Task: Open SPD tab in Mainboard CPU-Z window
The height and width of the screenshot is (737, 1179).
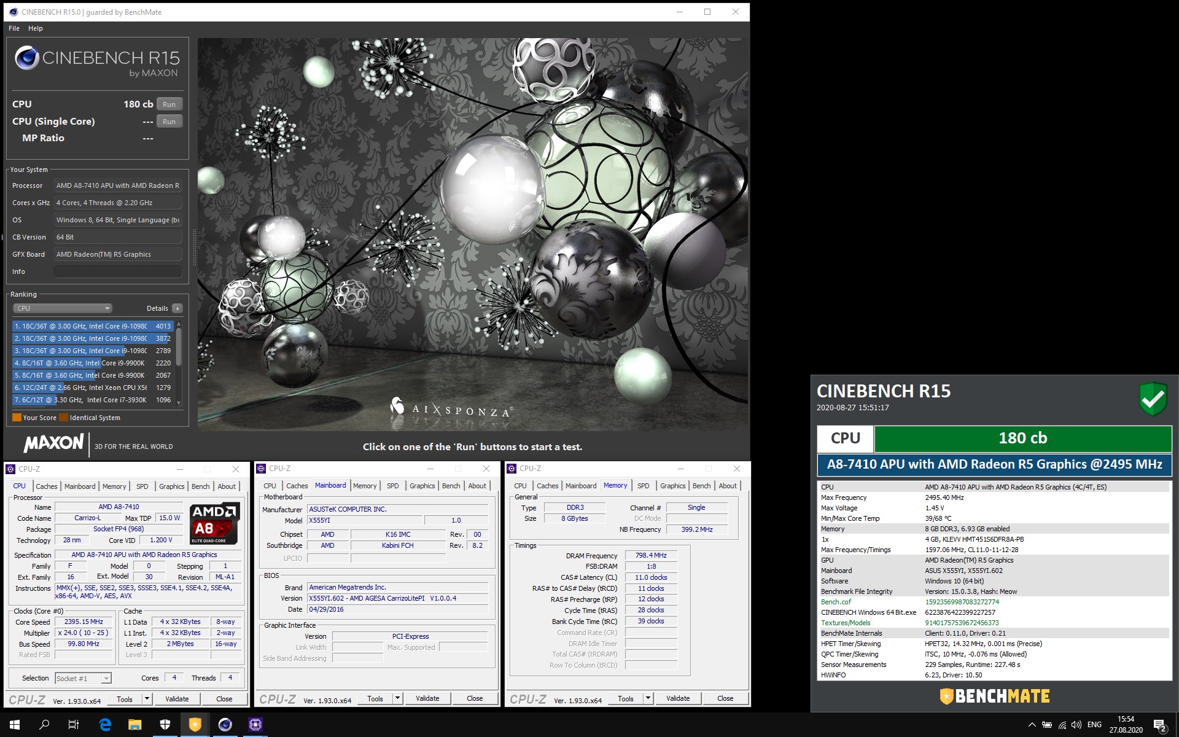Action: (393, 486)
